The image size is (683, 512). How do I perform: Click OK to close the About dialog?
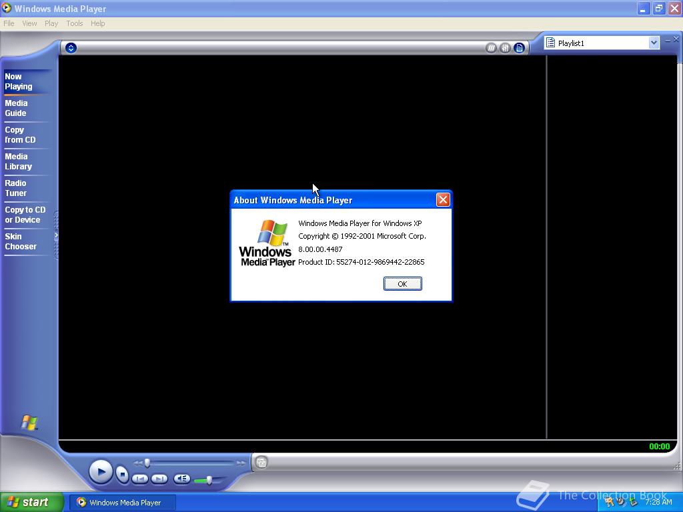coord(402,283)
